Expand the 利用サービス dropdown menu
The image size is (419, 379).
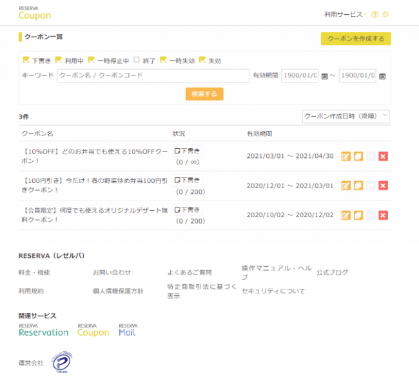(346, 14)
